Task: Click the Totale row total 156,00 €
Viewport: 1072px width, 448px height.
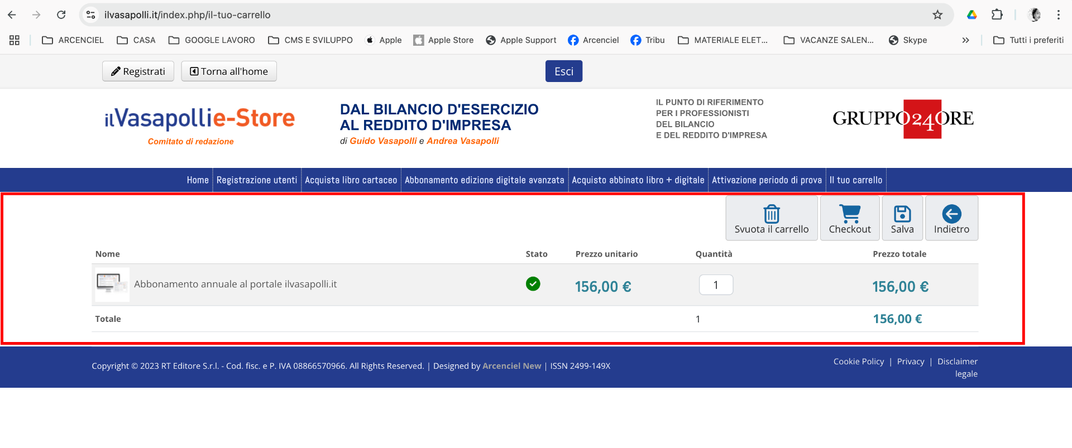Action: pyautogui.click(x=897, y=319)
